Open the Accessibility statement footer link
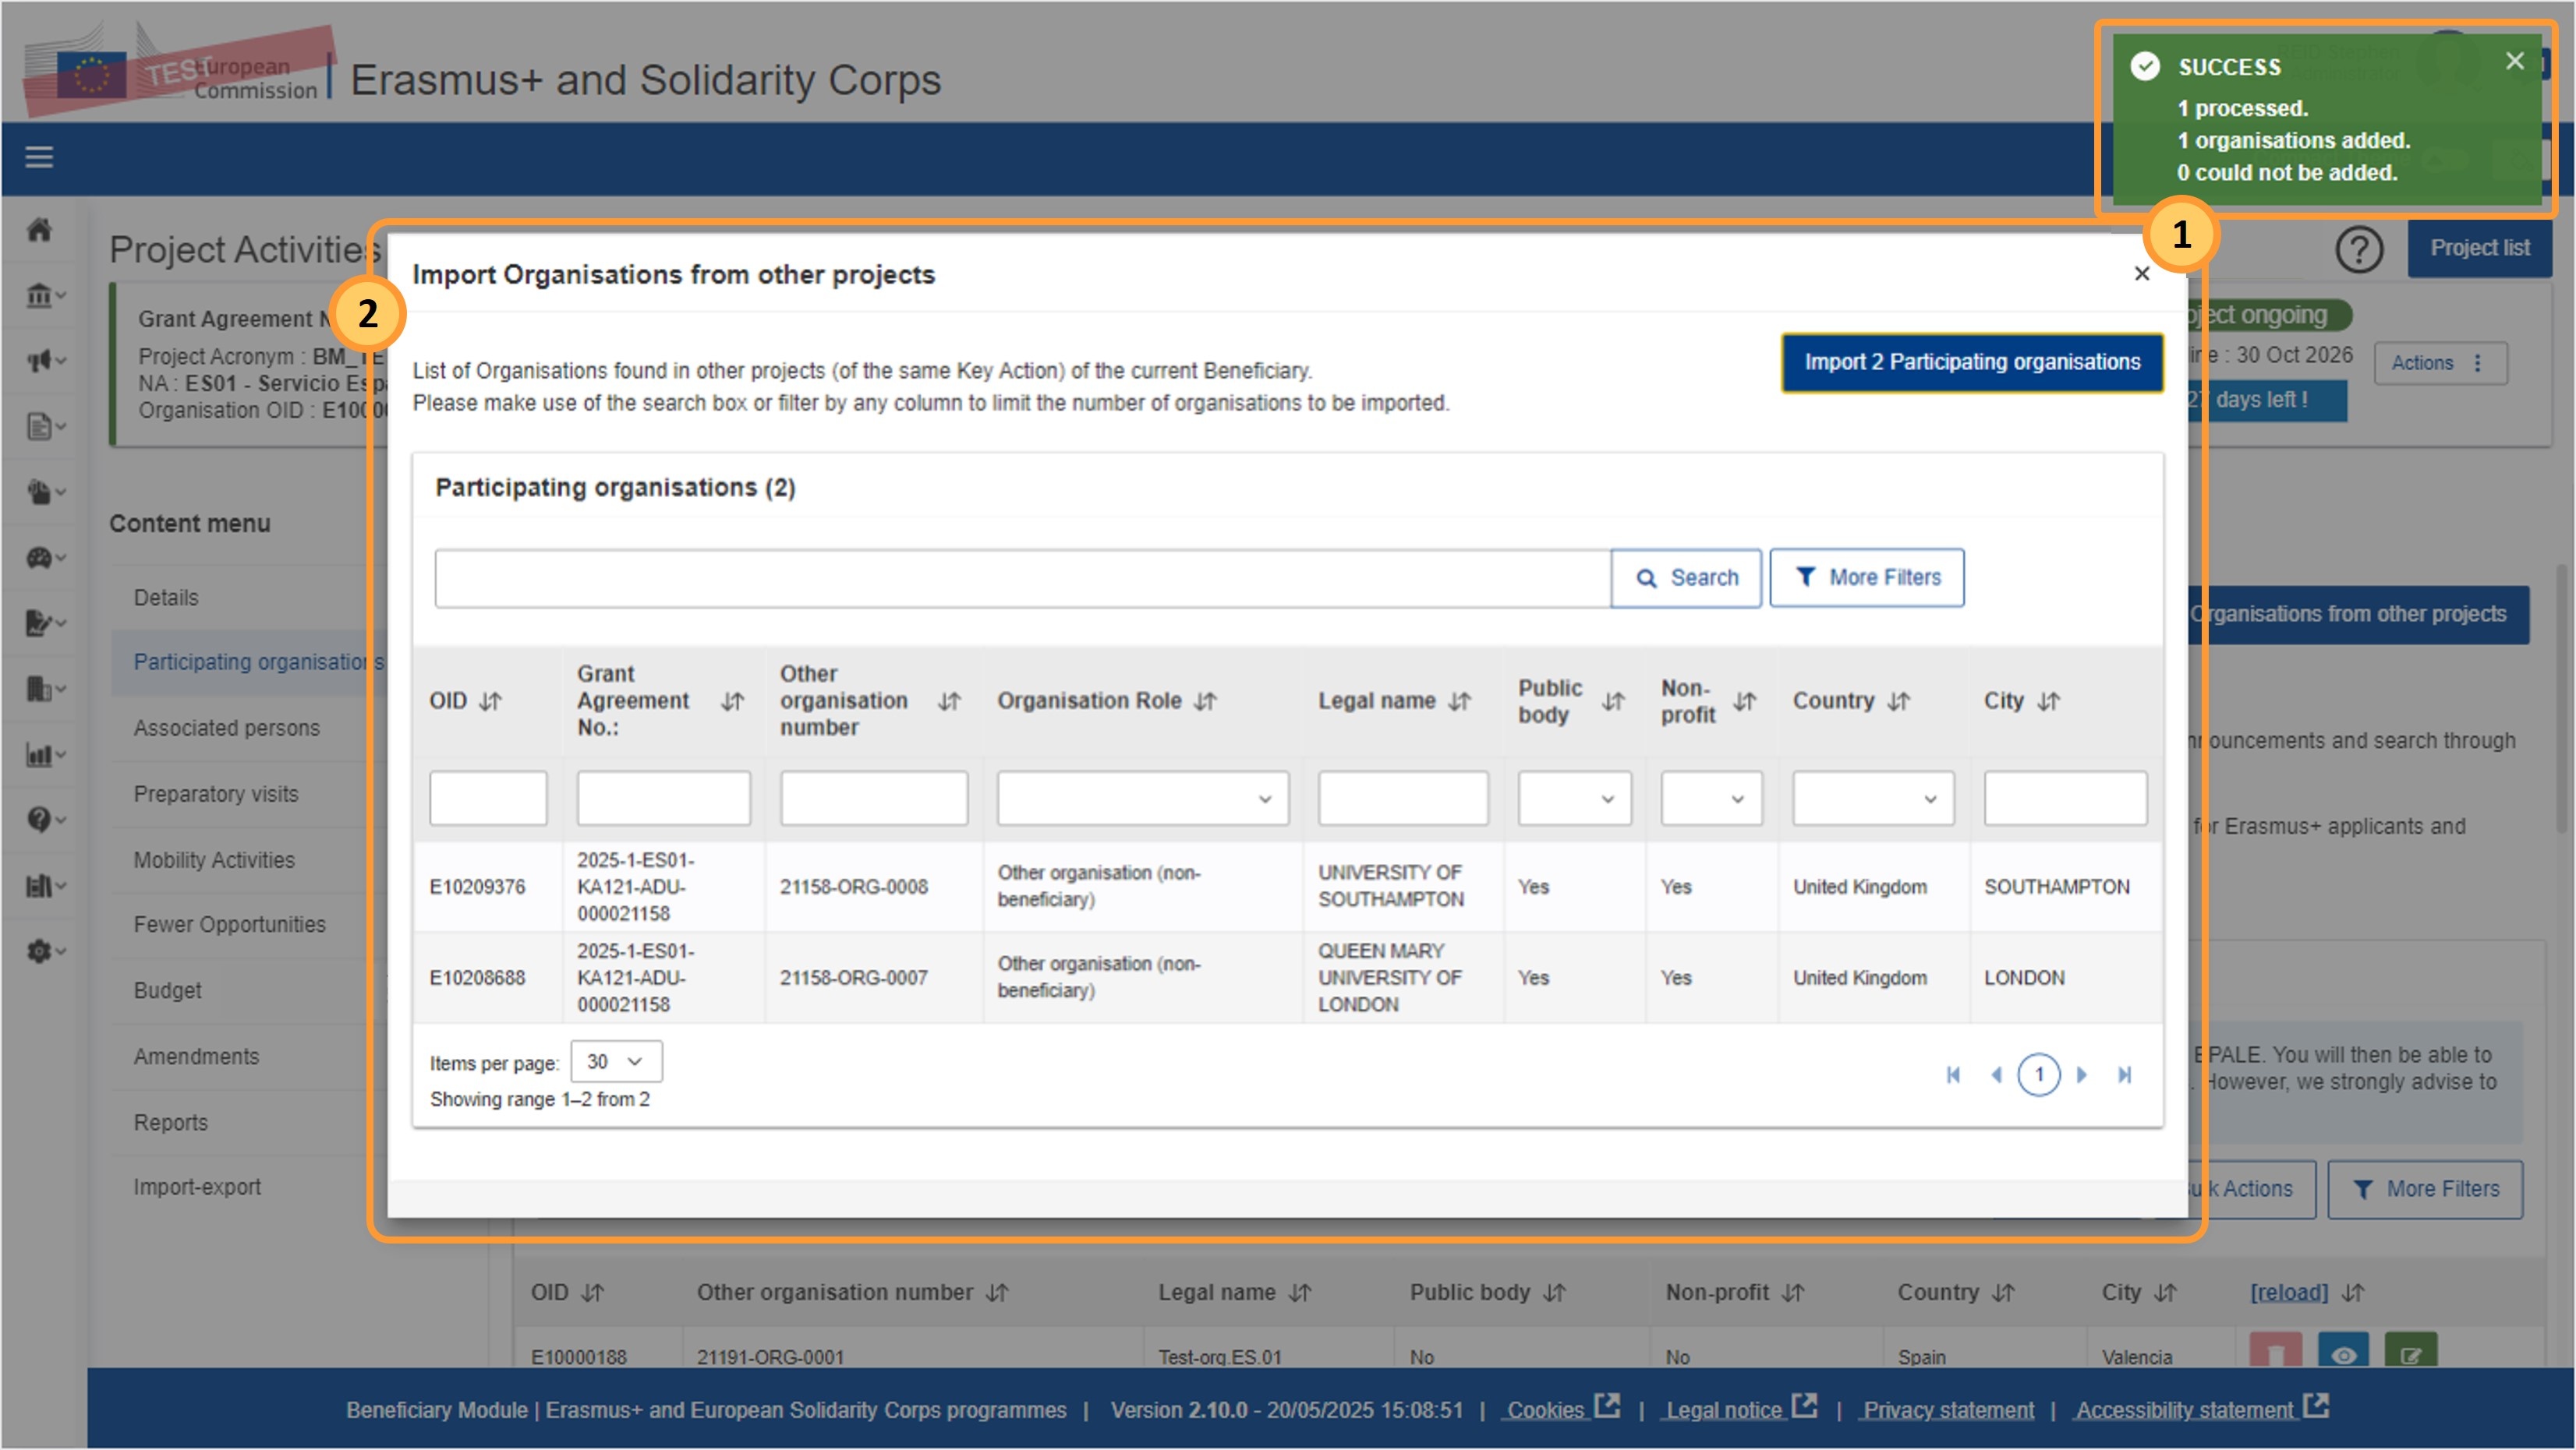Viewport: 2576px width, 1450px height. (2203, 1409)
